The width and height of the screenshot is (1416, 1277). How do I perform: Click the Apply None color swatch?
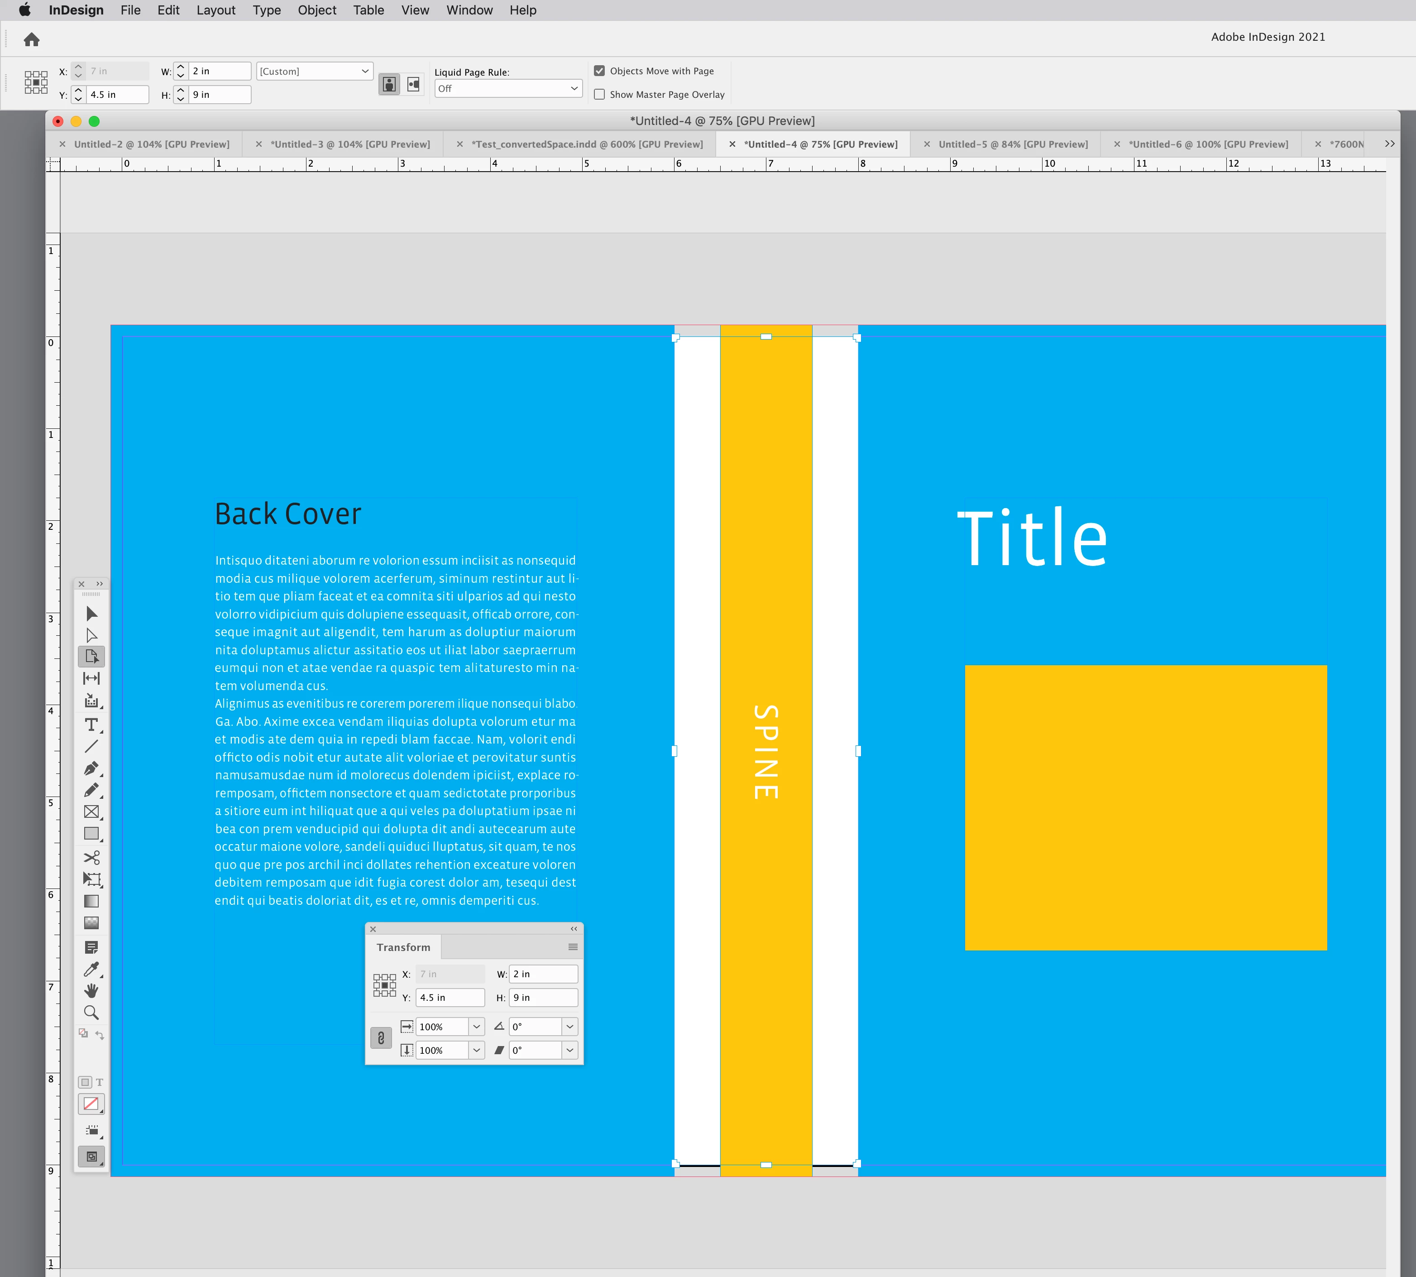click(x=91, y=1104)
